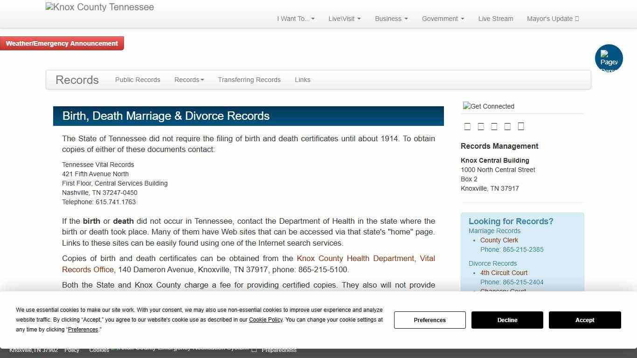The image size is (637, 358).
Task: Click the County Clerk link
Action: pos(499,240)
